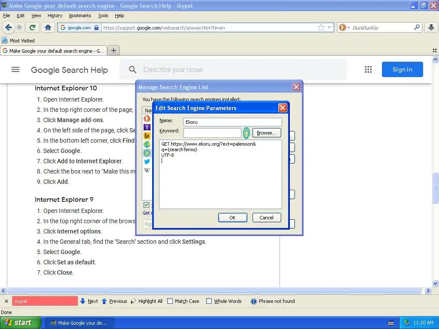Open the Bookmarks menu
The width and height of the screenshot is (439, 329).
(80, 16)
